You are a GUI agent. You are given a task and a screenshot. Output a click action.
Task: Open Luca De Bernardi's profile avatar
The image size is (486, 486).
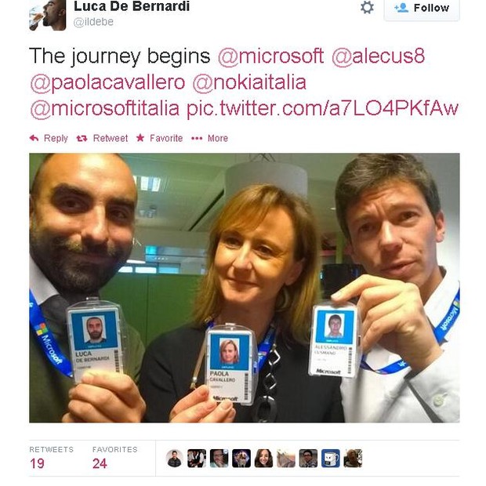pos(47,15)
